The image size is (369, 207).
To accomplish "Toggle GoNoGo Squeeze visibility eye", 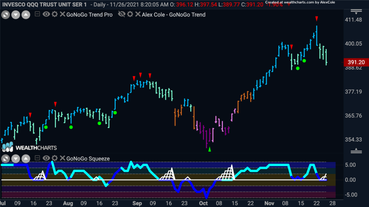I will point(46,158).
